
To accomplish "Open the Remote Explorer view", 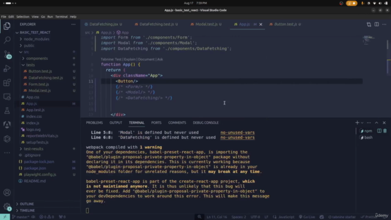I will pyautogui.click(x=7, y=97).
